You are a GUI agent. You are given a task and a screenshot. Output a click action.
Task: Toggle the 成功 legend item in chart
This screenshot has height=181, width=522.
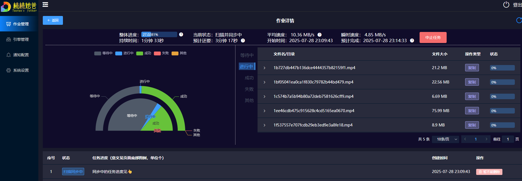pyautogui.click(x=144, y=53)
